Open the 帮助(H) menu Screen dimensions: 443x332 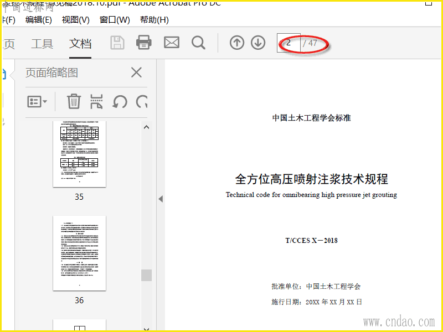click(x=154, y=20)
